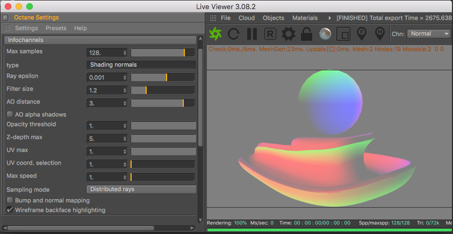Click Z-depth max stepper arrows
This screenshot has width=453, height=234.
tap(125, 138)
